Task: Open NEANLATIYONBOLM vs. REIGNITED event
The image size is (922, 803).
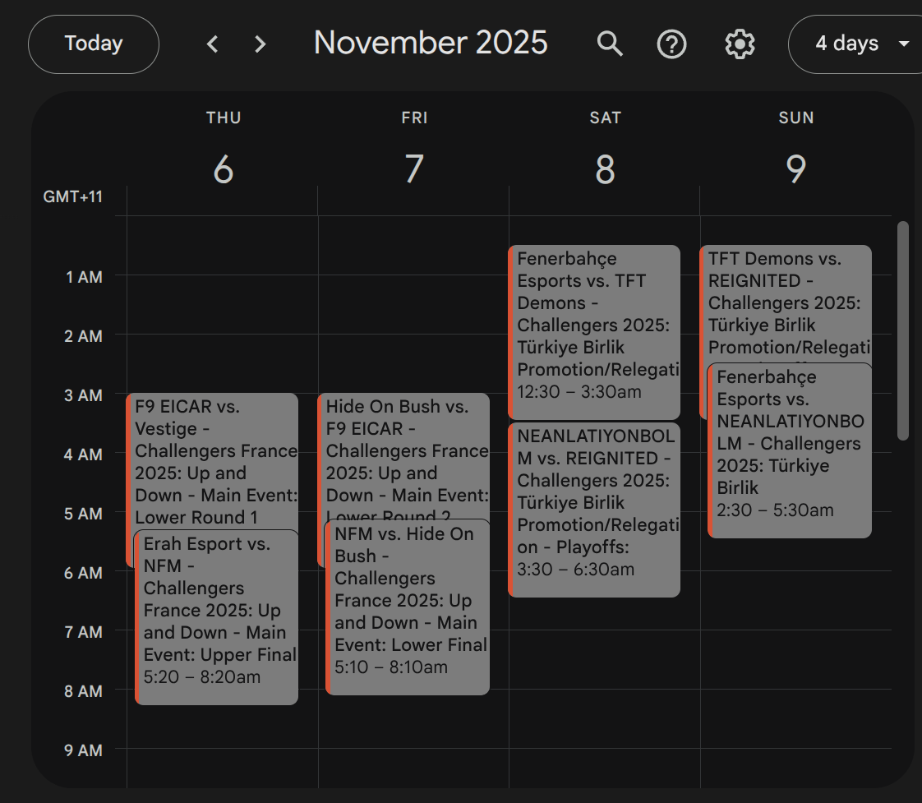Action: click(x=597, y=510)
